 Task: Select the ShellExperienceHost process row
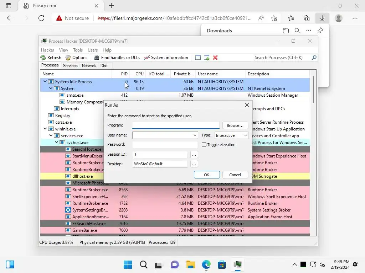[x=175, y=196]
